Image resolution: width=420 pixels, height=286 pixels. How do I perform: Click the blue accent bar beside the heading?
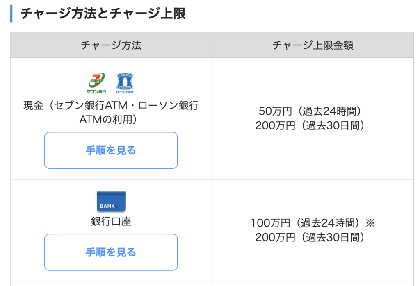pyautogui.click(x=11, y=14)
